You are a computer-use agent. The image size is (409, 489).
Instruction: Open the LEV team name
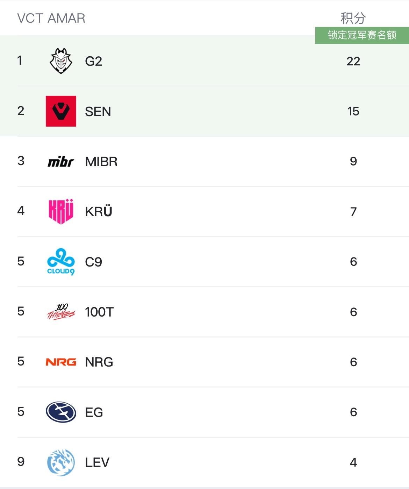click(x=97, y=462)
